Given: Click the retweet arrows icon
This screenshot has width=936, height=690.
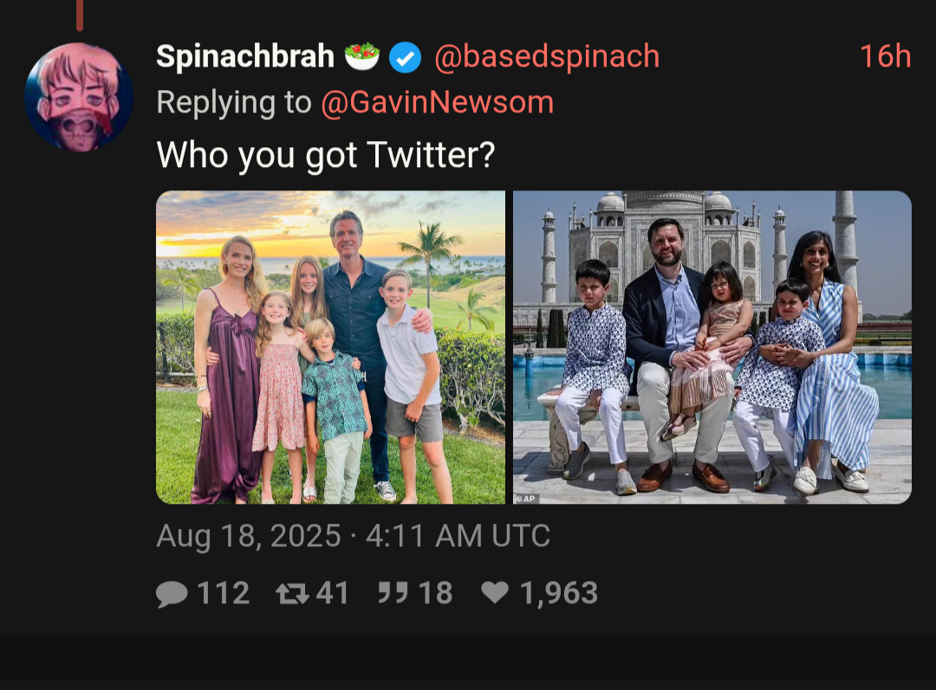Looking at the screenshot, I should (x=292, y=593).
